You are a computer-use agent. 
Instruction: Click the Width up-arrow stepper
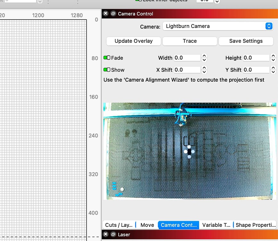(x=204, y=56)
